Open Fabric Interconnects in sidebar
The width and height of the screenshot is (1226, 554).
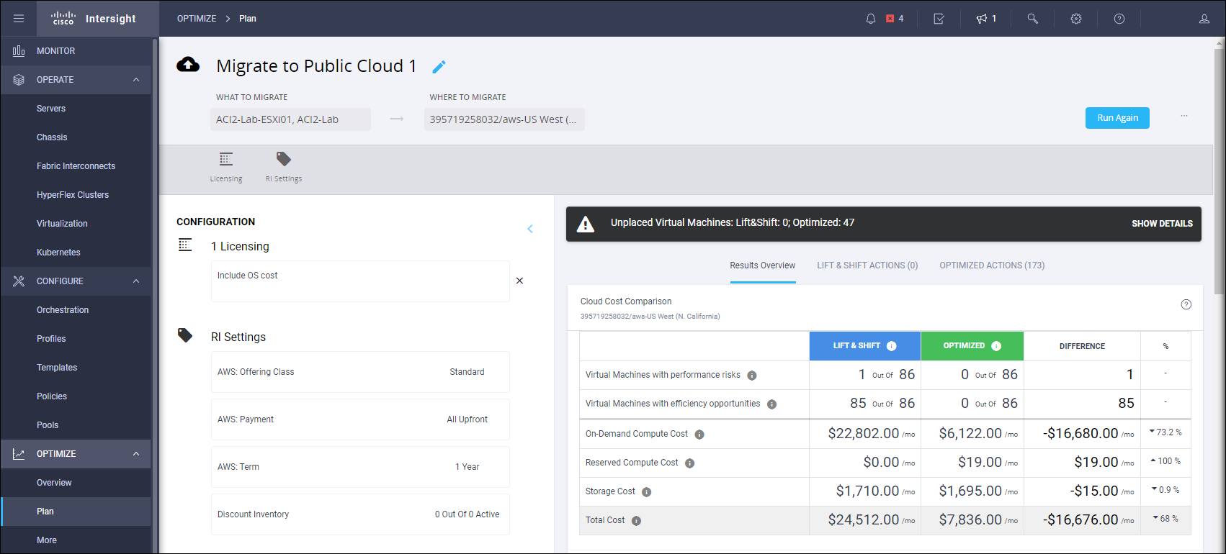pyautogui.click(x=76, y=166)
